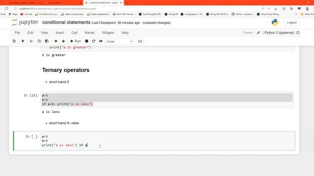This screenshot has width=314, height=176.
Task: Open the YouTube bookmark
Action: pos(26,14)
